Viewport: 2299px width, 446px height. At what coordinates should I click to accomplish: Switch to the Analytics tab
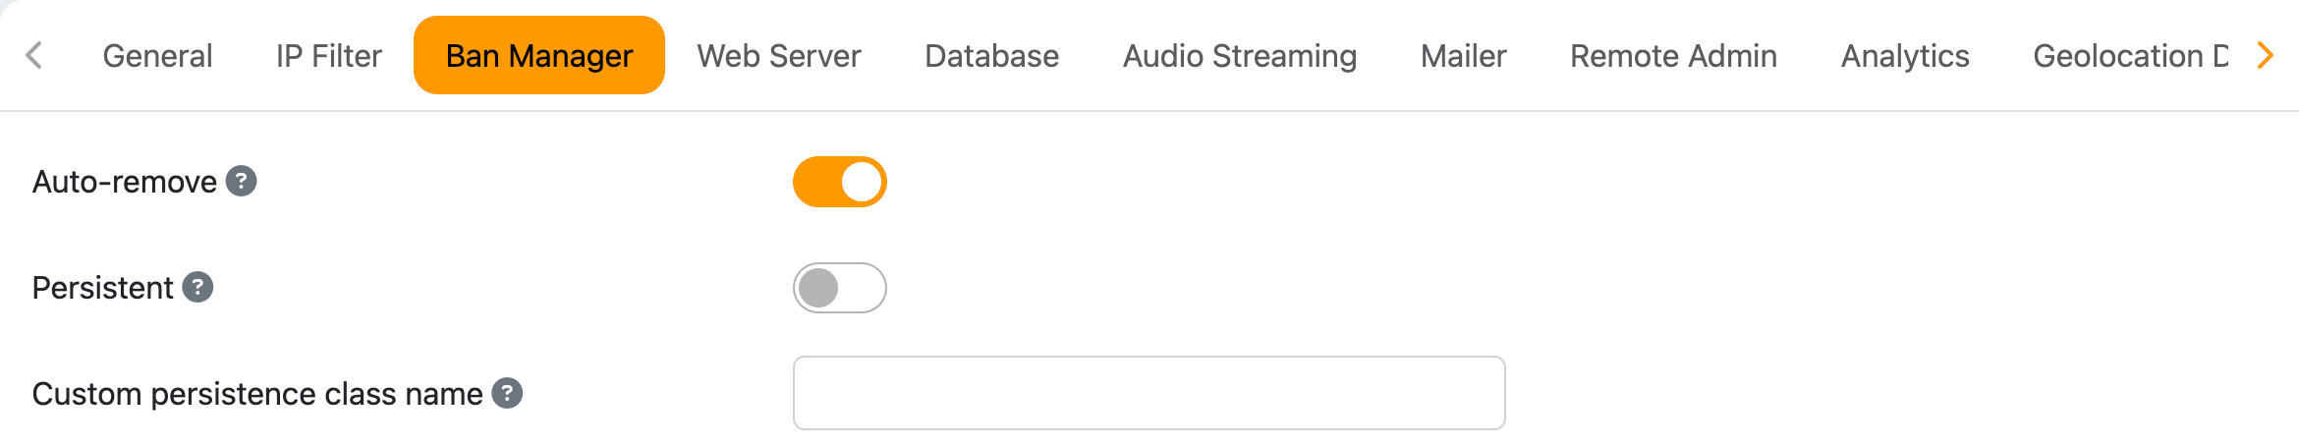tap(1904, 56)
